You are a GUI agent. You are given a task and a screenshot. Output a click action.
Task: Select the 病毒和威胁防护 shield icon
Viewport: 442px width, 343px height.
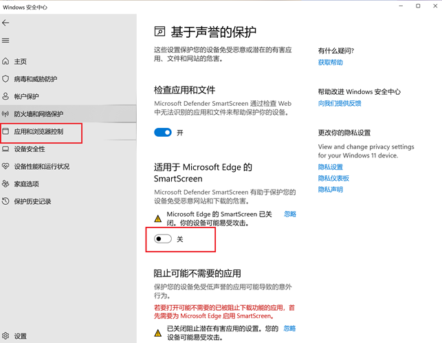[6, 79]
